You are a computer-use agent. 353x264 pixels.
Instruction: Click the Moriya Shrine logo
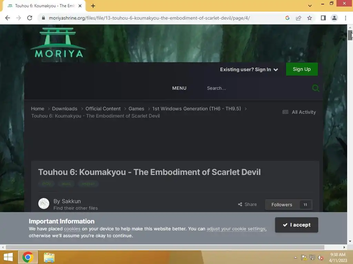click(58, 43)
